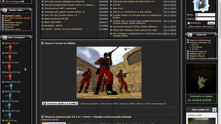
Task: Vote for ALL-CS.Net.Ru [CSDM] server
Action: [199, 100]
